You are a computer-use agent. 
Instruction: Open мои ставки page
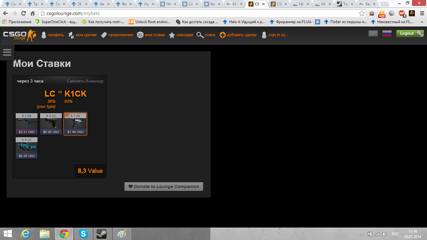[151, 35]
